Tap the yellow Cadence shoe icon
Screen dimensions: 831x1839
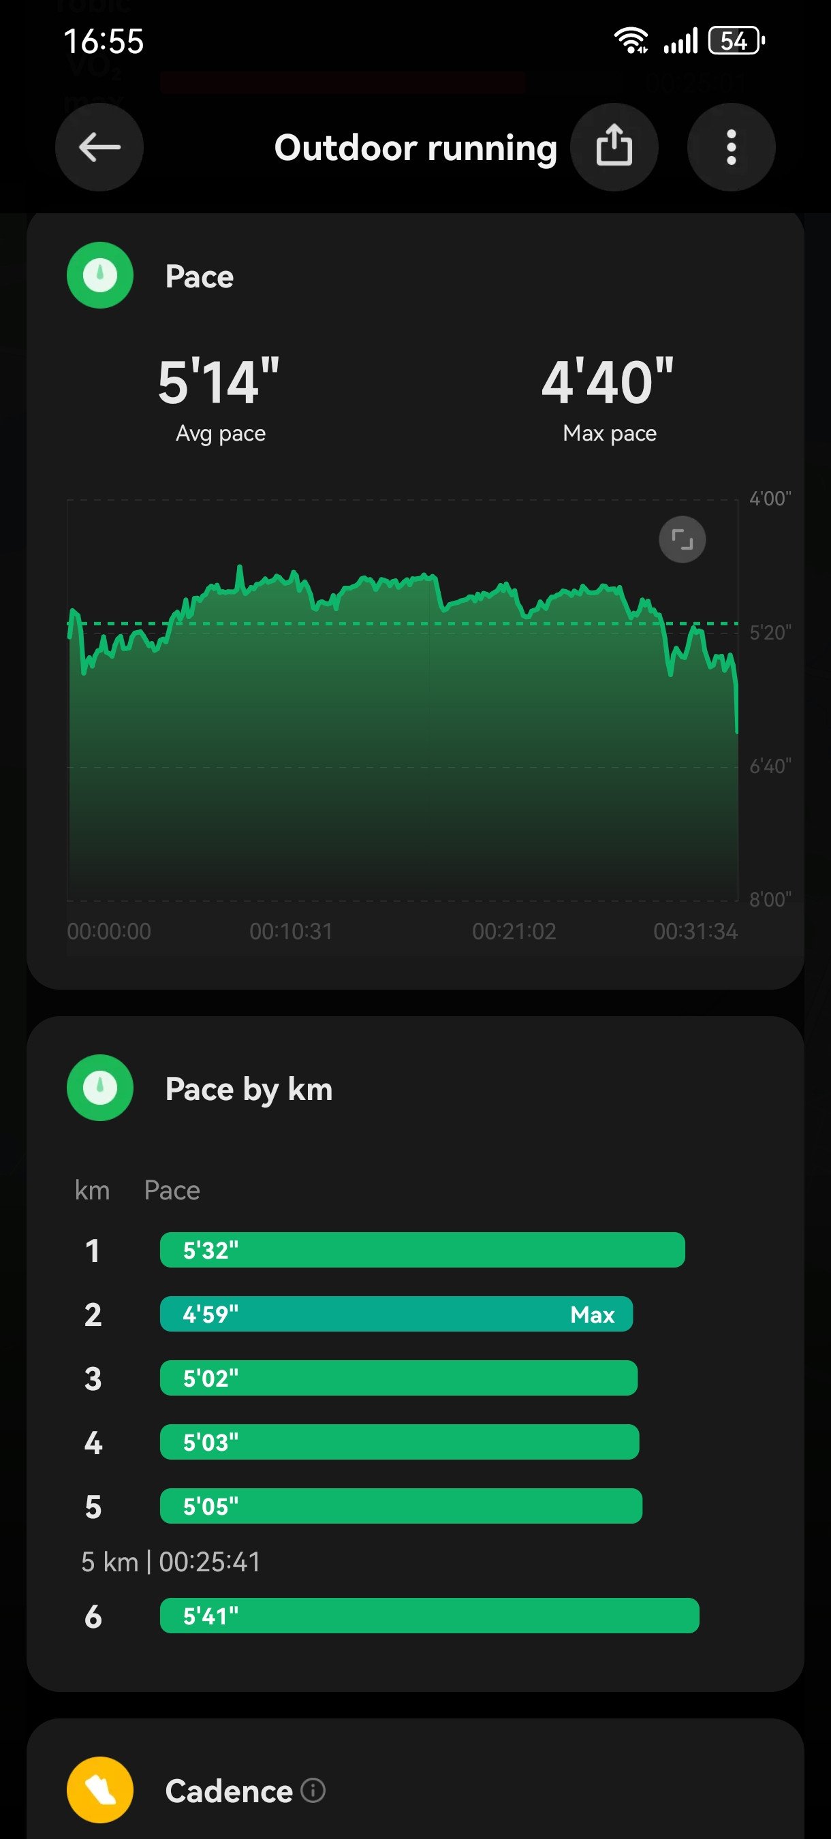point(100,1790)
